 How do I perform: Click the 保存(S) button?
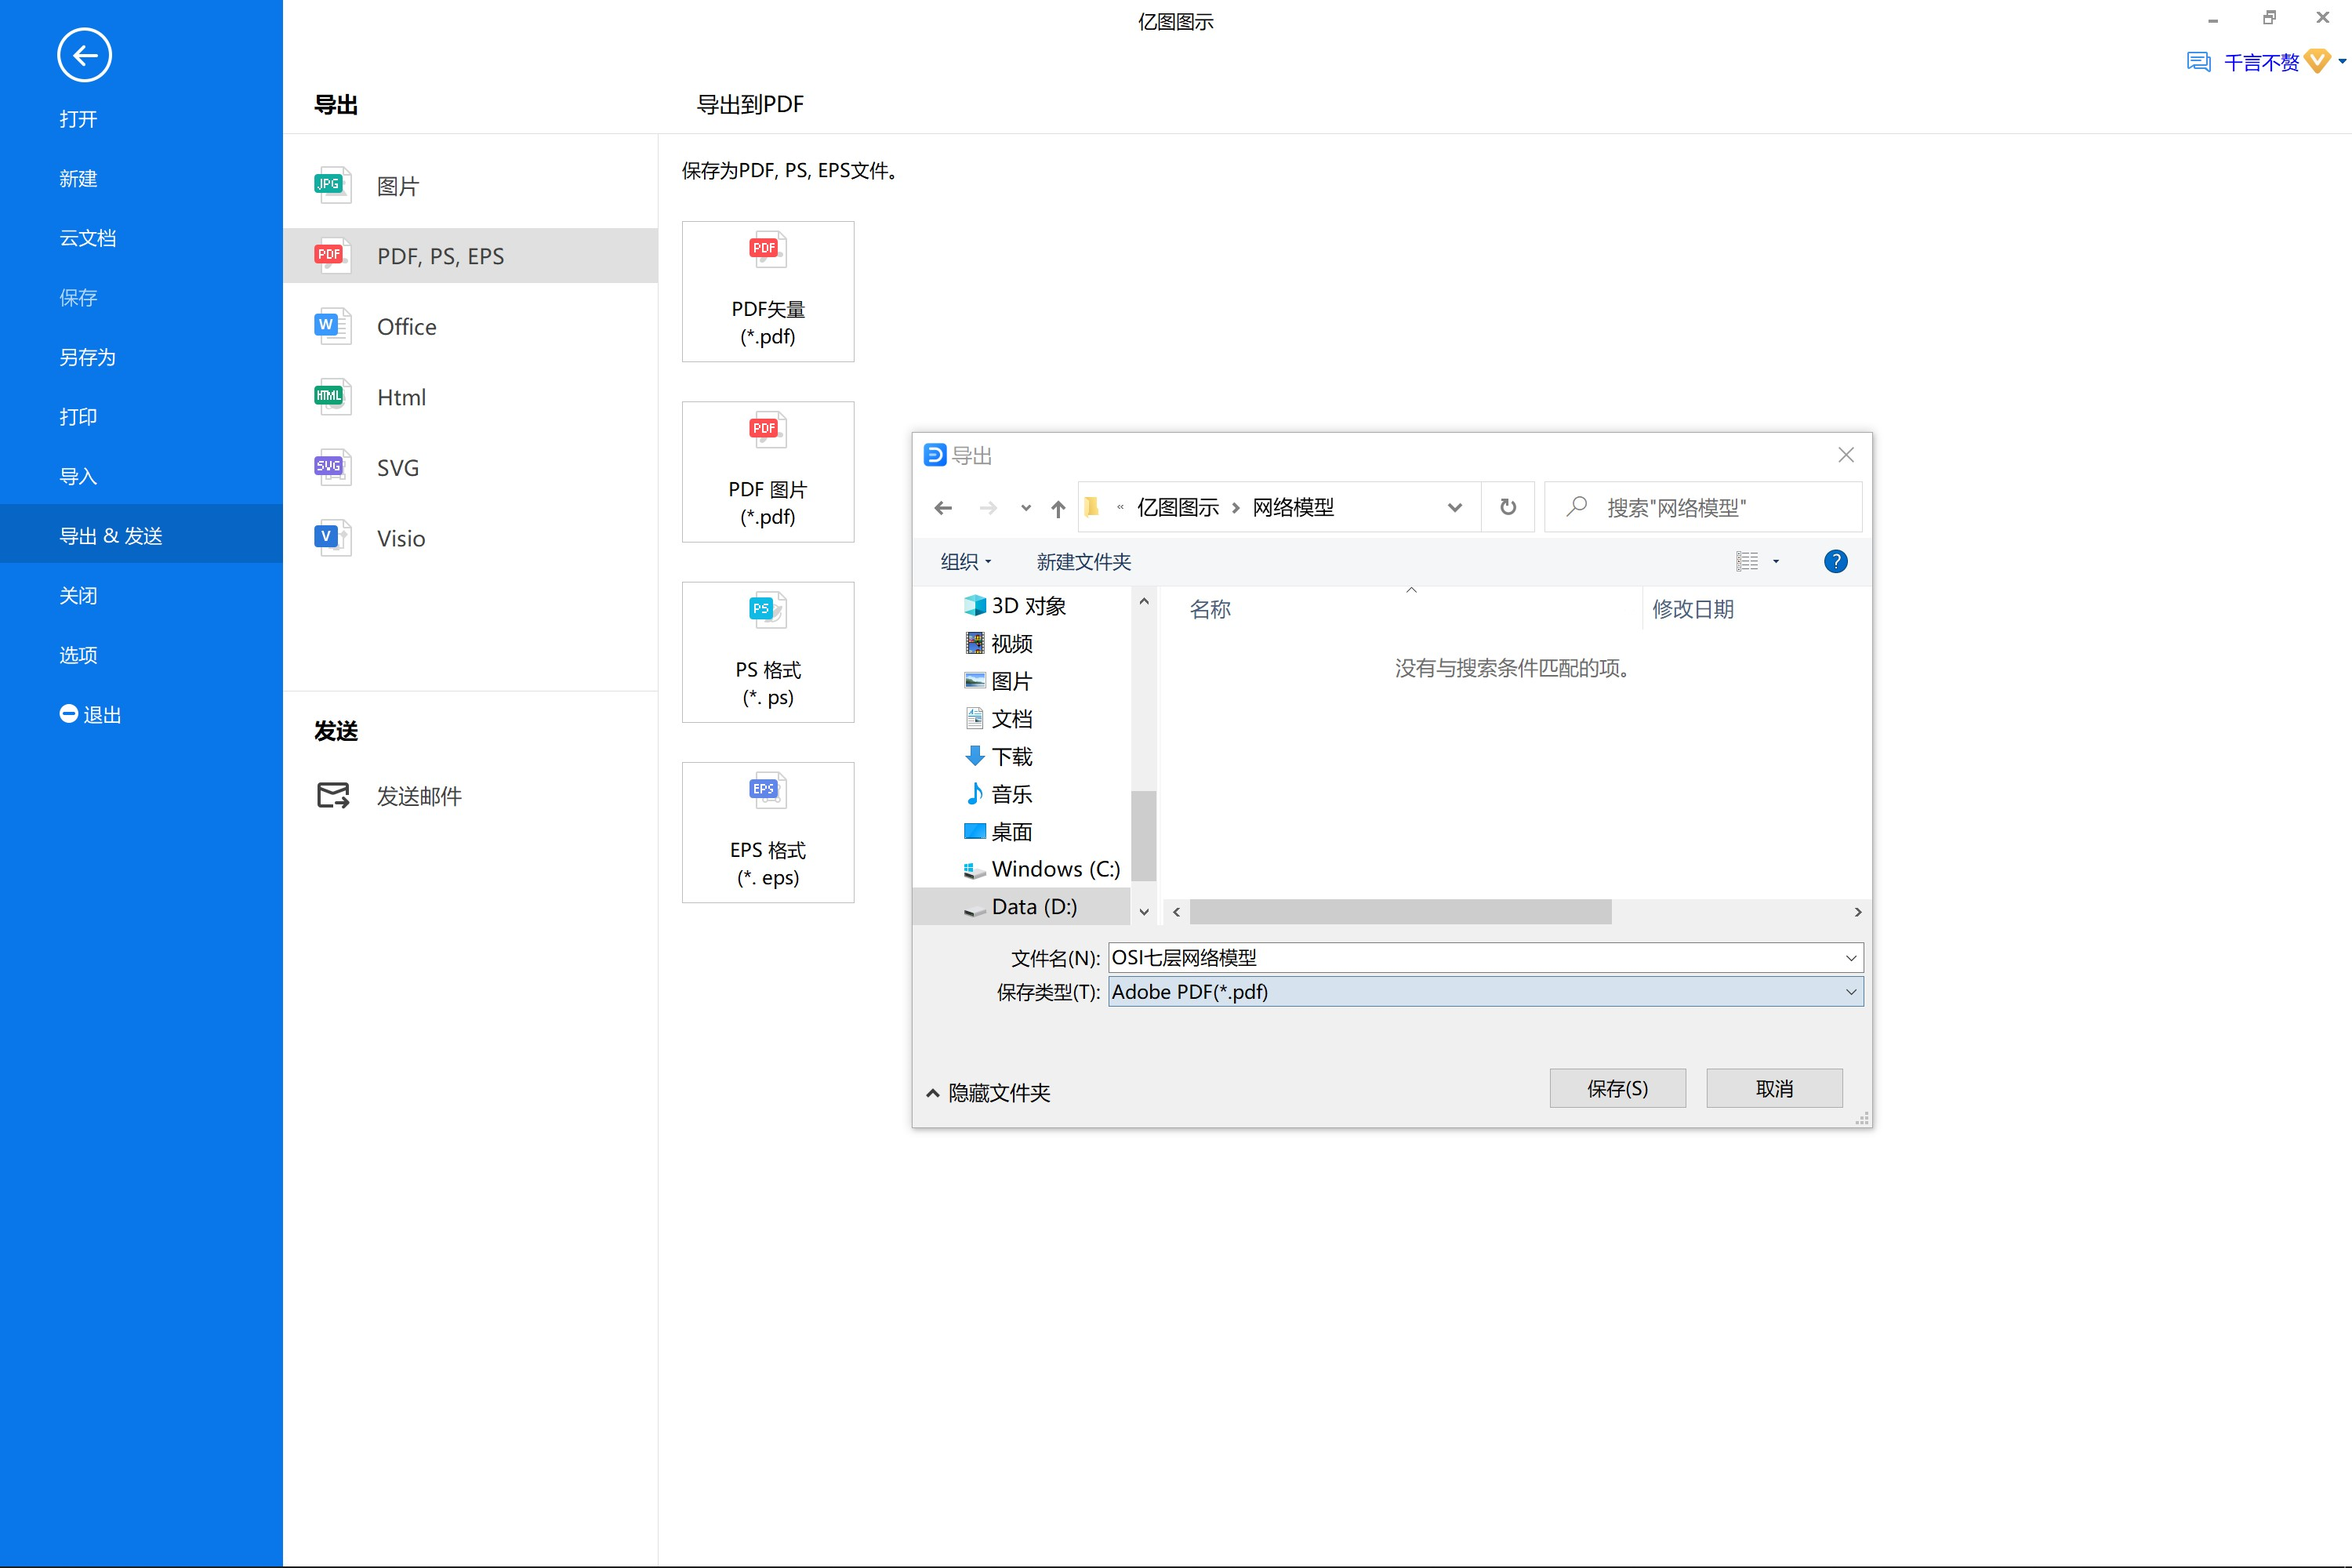pos(1617,1088)
